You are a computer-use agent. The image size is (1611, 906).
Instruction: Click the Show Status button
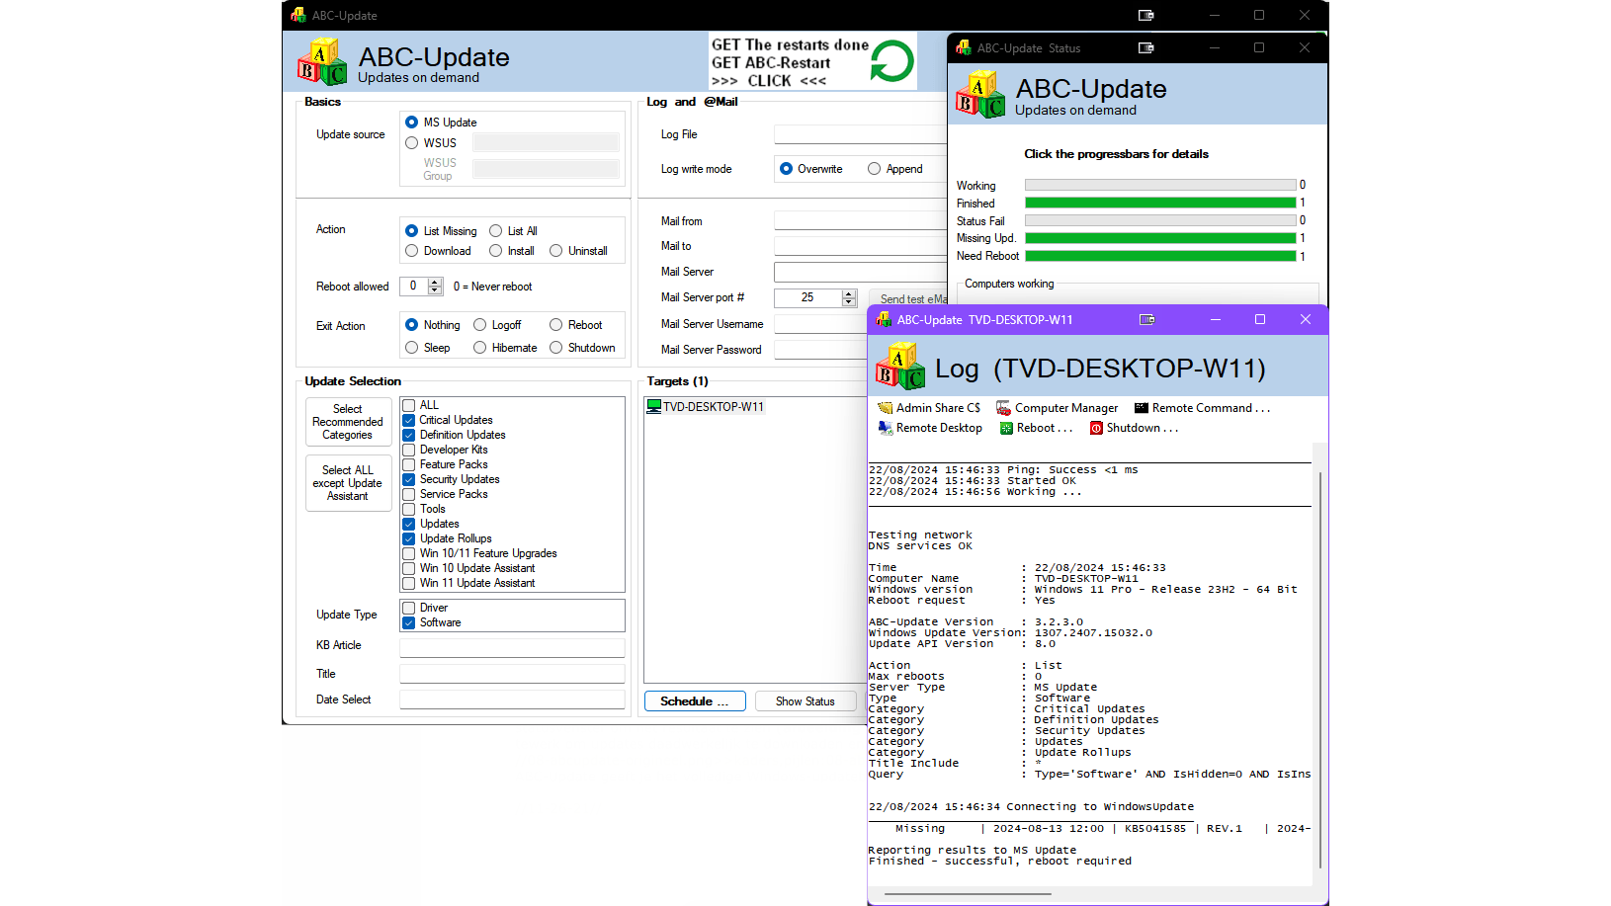[805, 701]
